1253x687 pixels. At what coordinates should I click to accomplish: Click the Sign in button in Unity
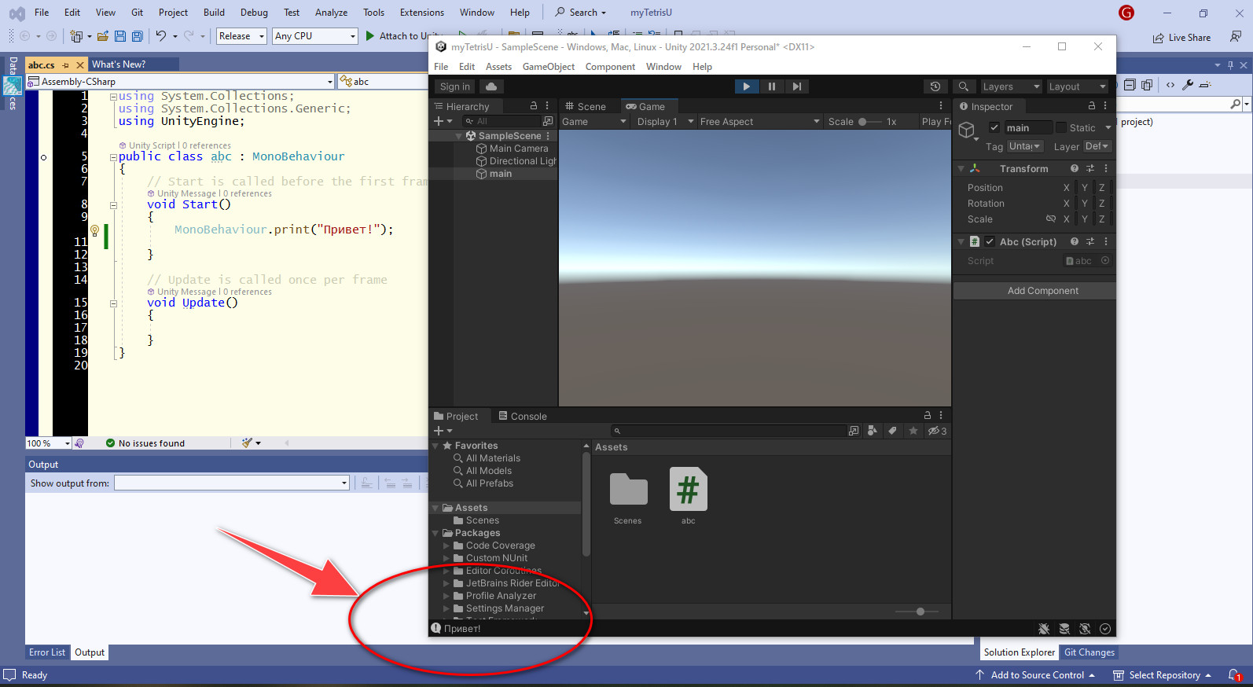coord(455,86)
